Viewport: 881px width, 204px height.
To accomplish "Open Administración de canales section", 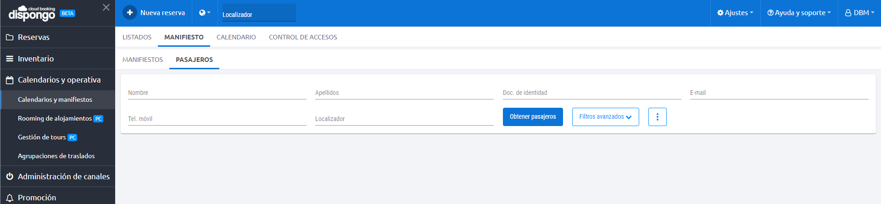I will pos(57,176).
